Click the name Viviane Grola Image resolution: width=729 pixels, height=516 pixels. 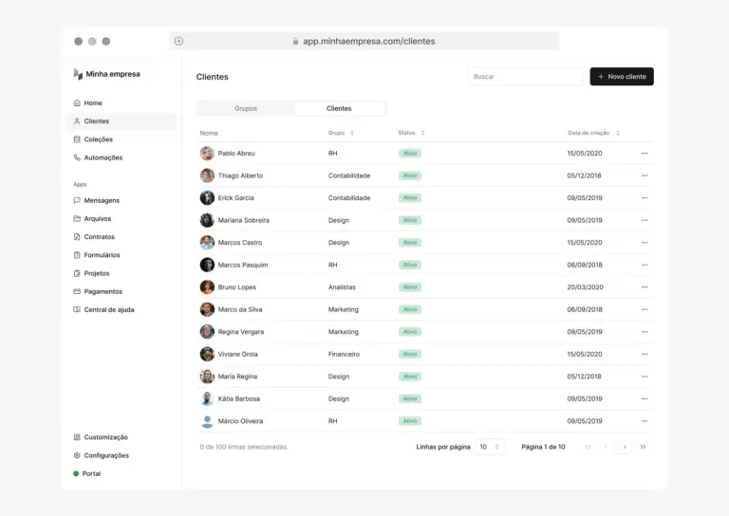pos(237,354)
